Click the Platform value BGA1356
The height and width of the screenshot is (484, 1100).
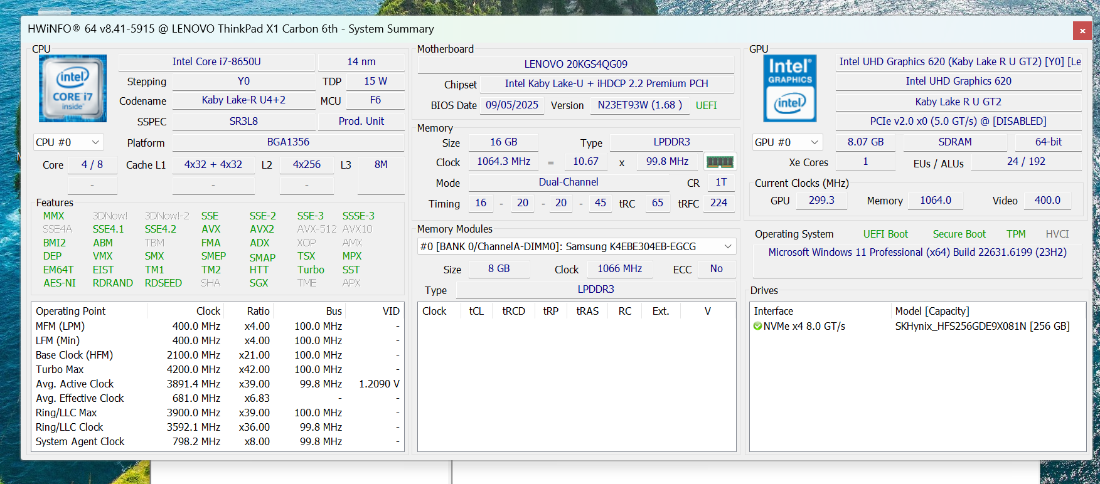point(288,142)
